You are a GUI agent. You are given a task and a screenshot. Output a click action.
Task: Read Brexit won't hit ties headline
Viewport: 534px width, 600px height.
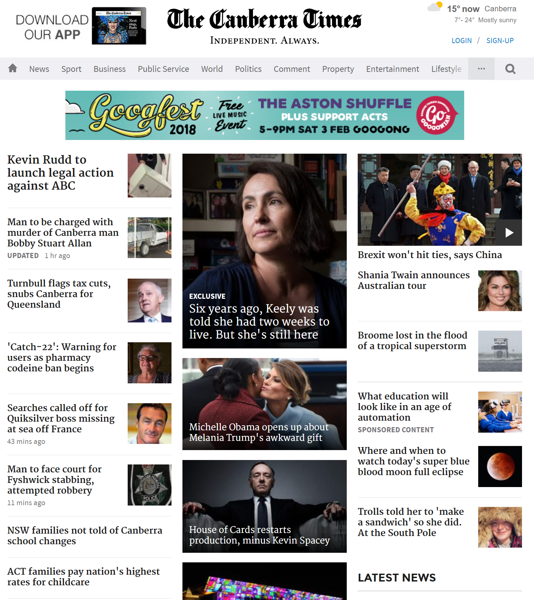point(430,255)
